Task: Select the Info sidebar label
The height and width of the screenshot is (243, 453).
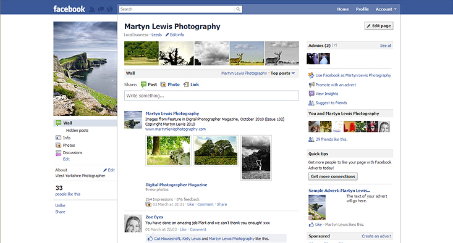Action: click(67, 138)
